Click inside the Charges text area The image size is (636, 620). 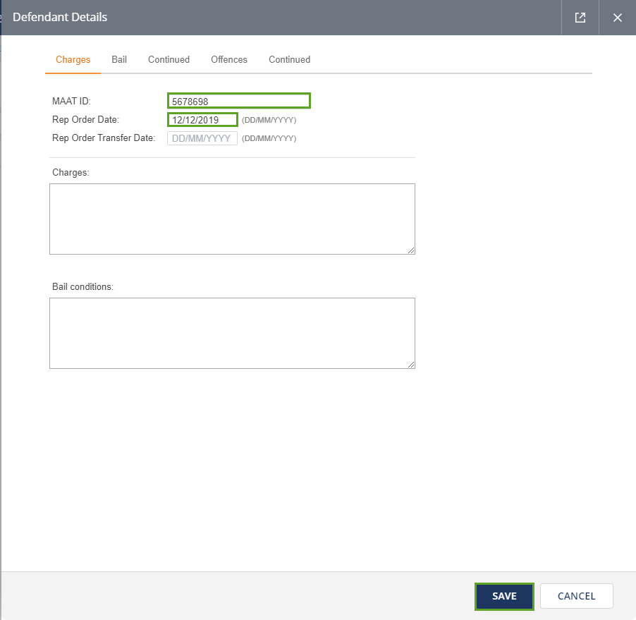(x=232, y=219)
